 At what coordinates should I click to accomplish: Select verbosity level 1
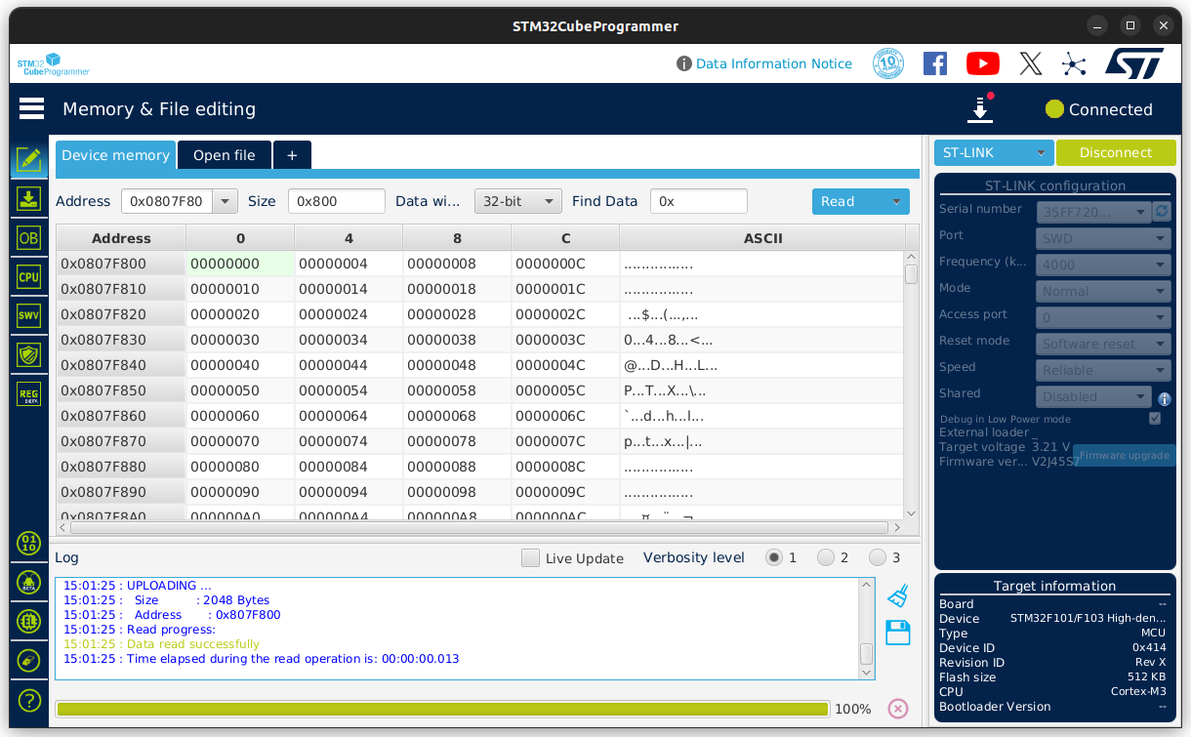click(774, 557)
